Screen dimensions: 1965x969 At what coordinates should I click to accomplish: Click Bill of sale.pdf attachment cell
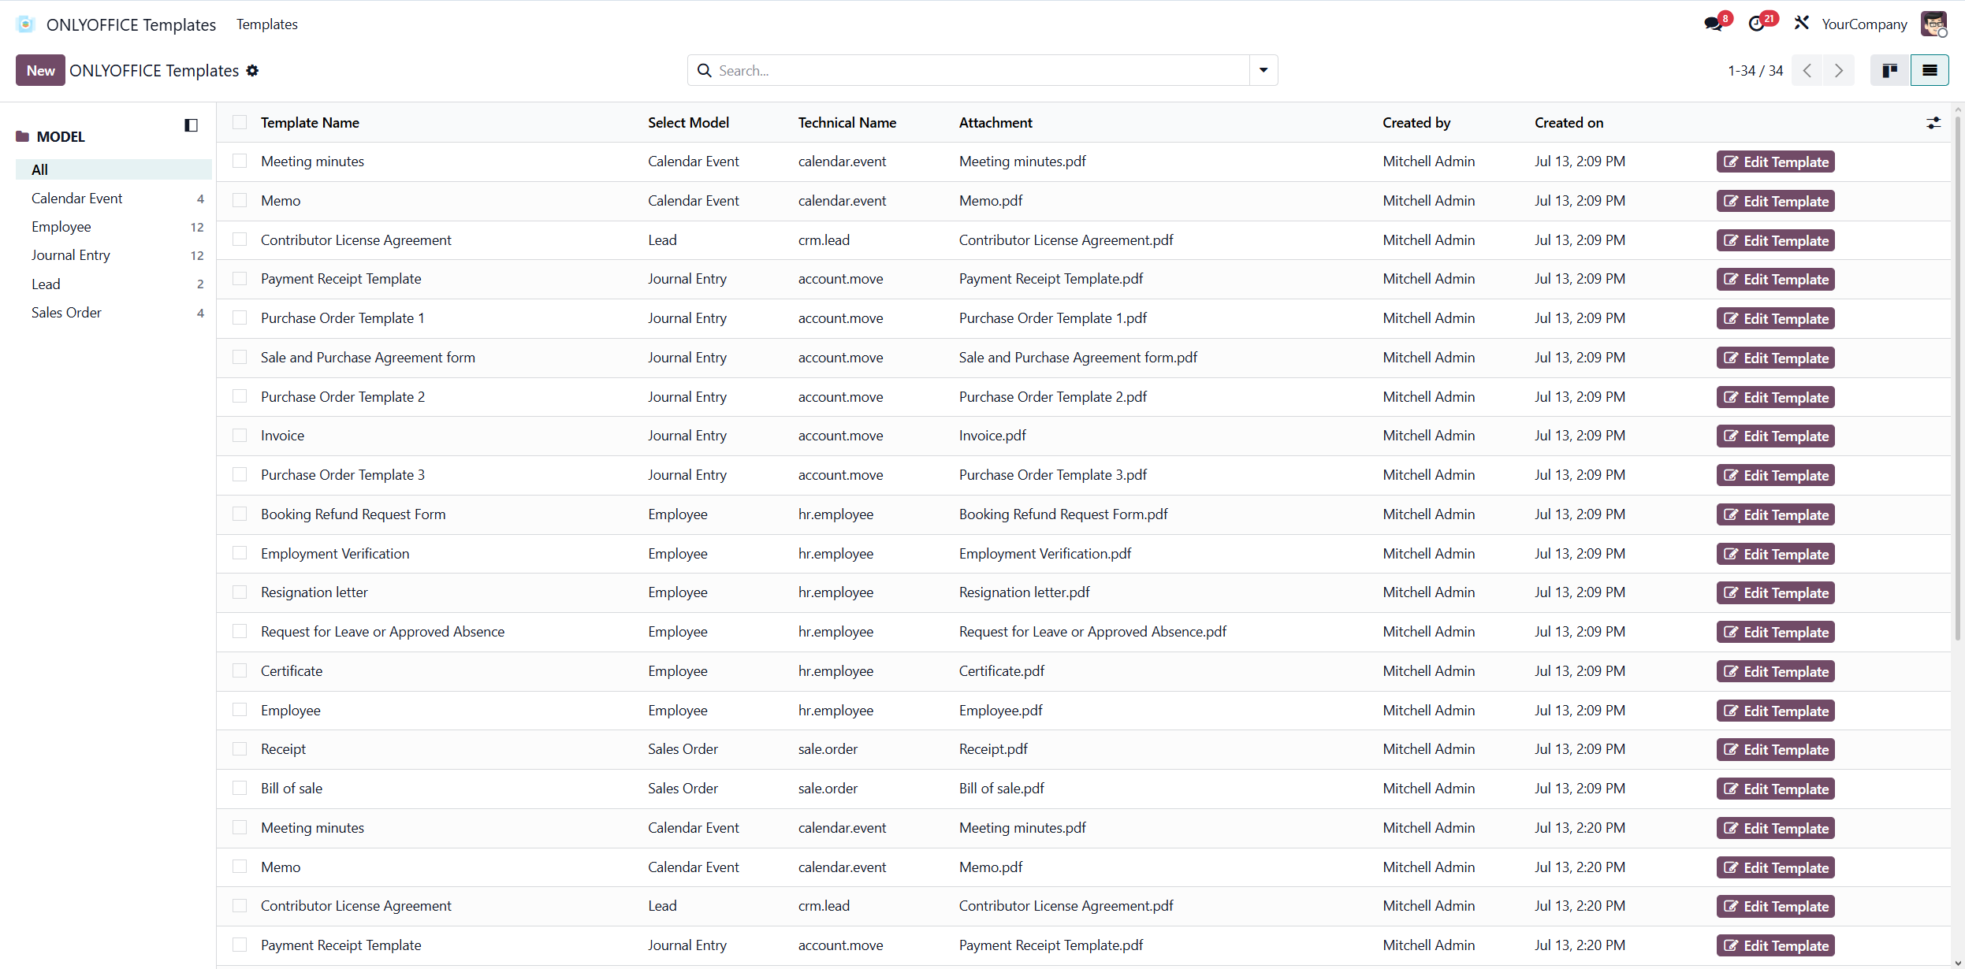pyautogui.click(x=1001, y=788)
